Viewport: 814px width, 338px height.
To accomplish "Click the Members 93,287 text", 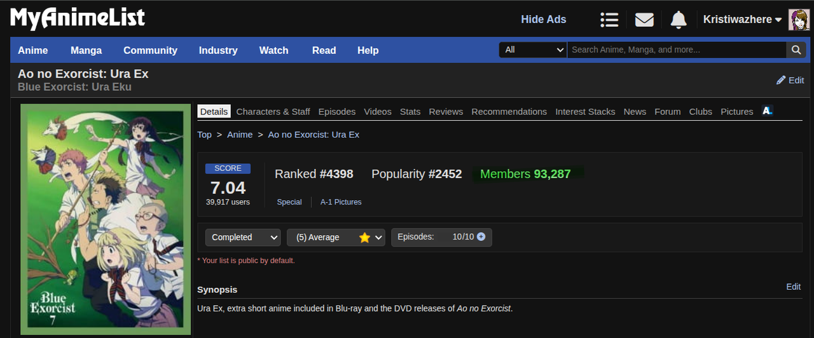I will click(x=525, y=174).
